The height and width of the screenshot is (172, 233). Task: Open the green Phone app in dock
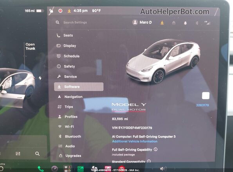[41, 169]
